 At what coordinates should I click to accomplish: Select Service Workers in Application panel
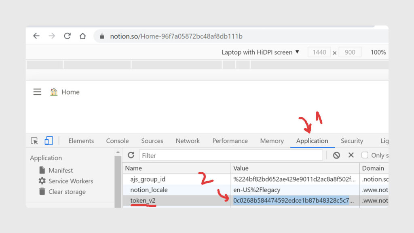70,181
